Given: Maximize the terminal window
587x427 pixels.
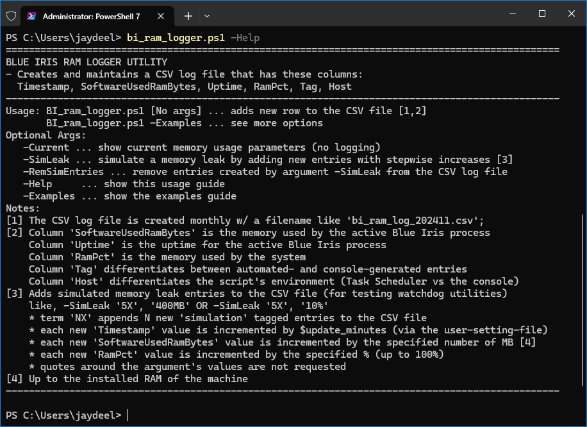Looking at the screenshot, I should click(x=542, y=13).
